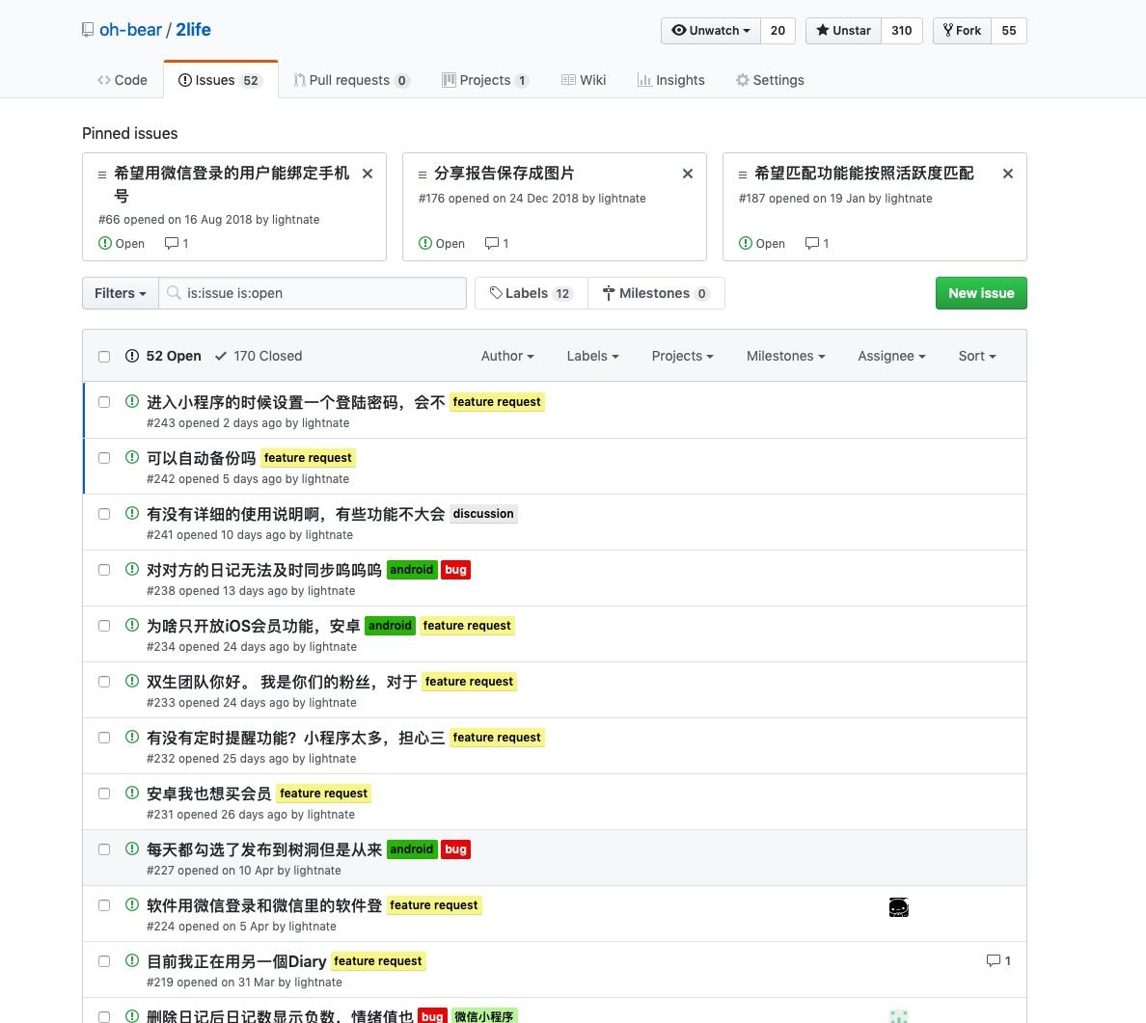The width and height of the screenshot is (1146, 1023).
Task: Click the open status icon of issue #238
Action: click(x=132, y=569)
